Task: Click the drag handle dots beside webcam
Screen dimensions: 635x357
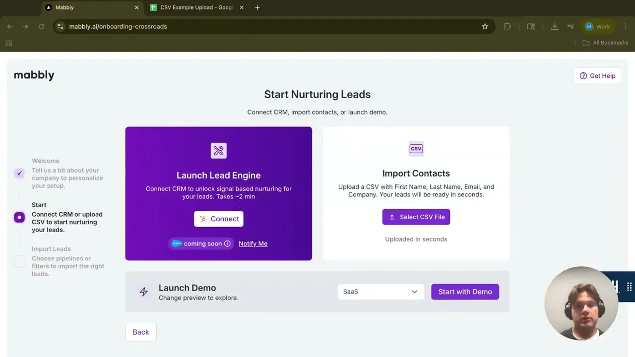Action: pyautogui.click(x=629, y=287)
